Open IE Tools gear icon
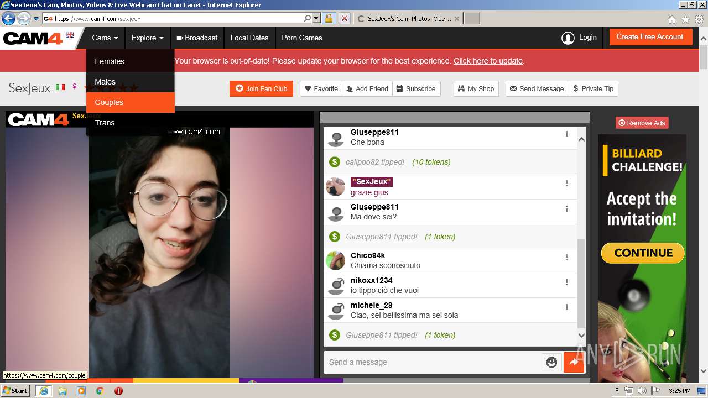708x398 pixels. tap(699, 19)
